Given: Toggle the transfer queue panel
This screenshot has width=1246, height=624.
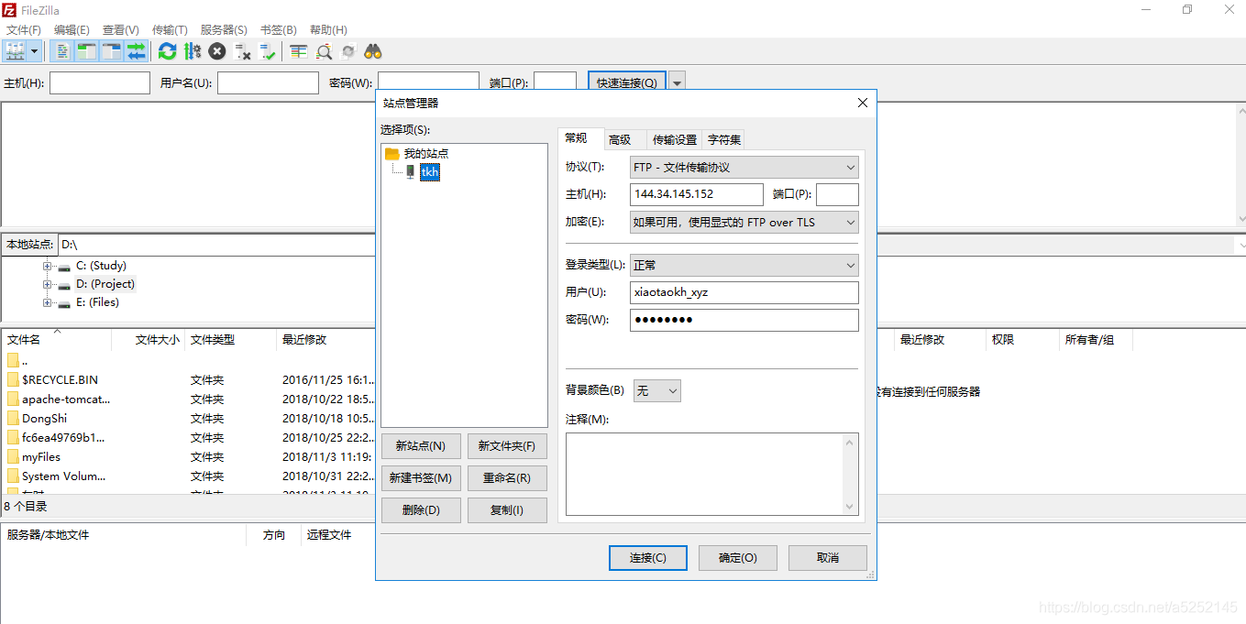Looking at the screenshot, I should coord(135,50).
